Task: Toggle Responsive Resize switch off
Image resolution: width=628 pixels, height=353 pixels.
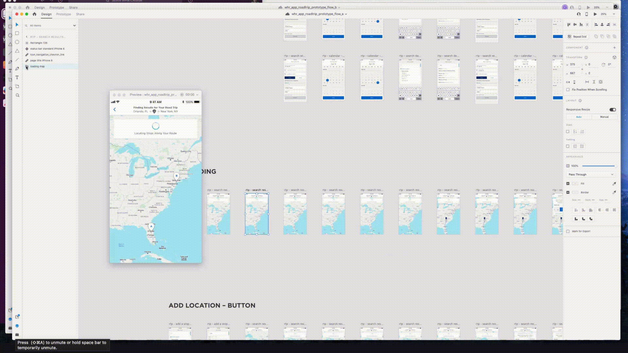Action: (x=613, y=109)
